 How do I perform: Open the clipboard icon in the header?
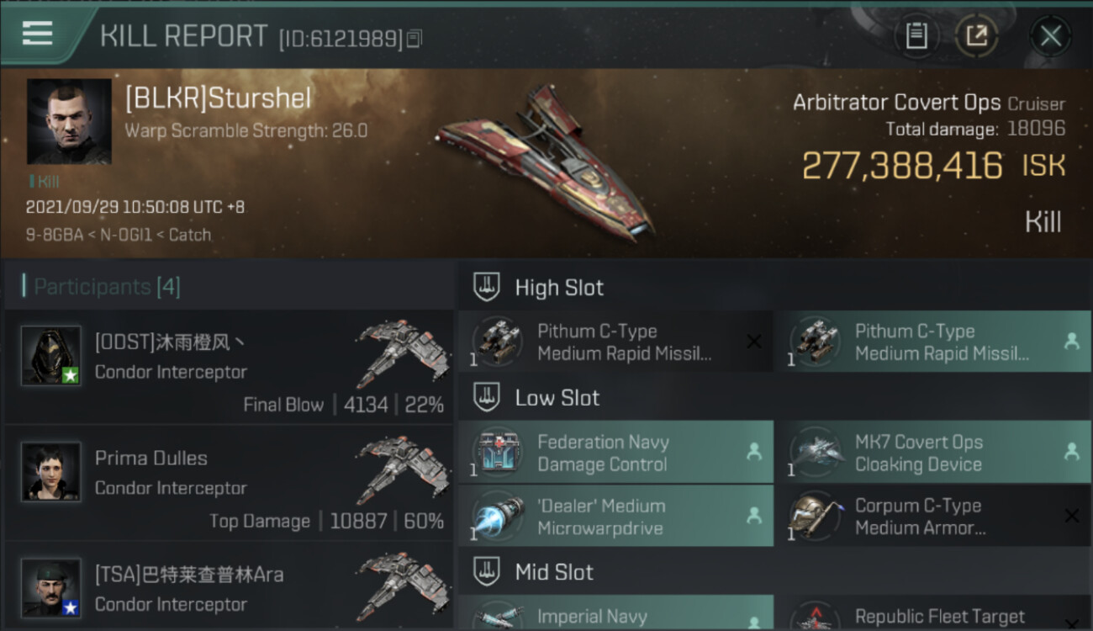coord(916,36)
